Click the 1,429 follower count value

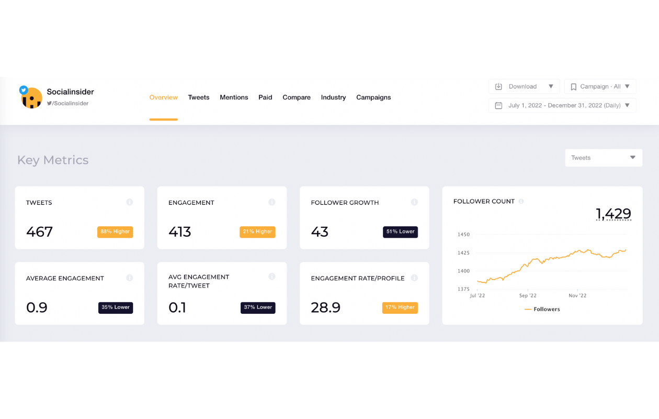[x=613, y=214]
